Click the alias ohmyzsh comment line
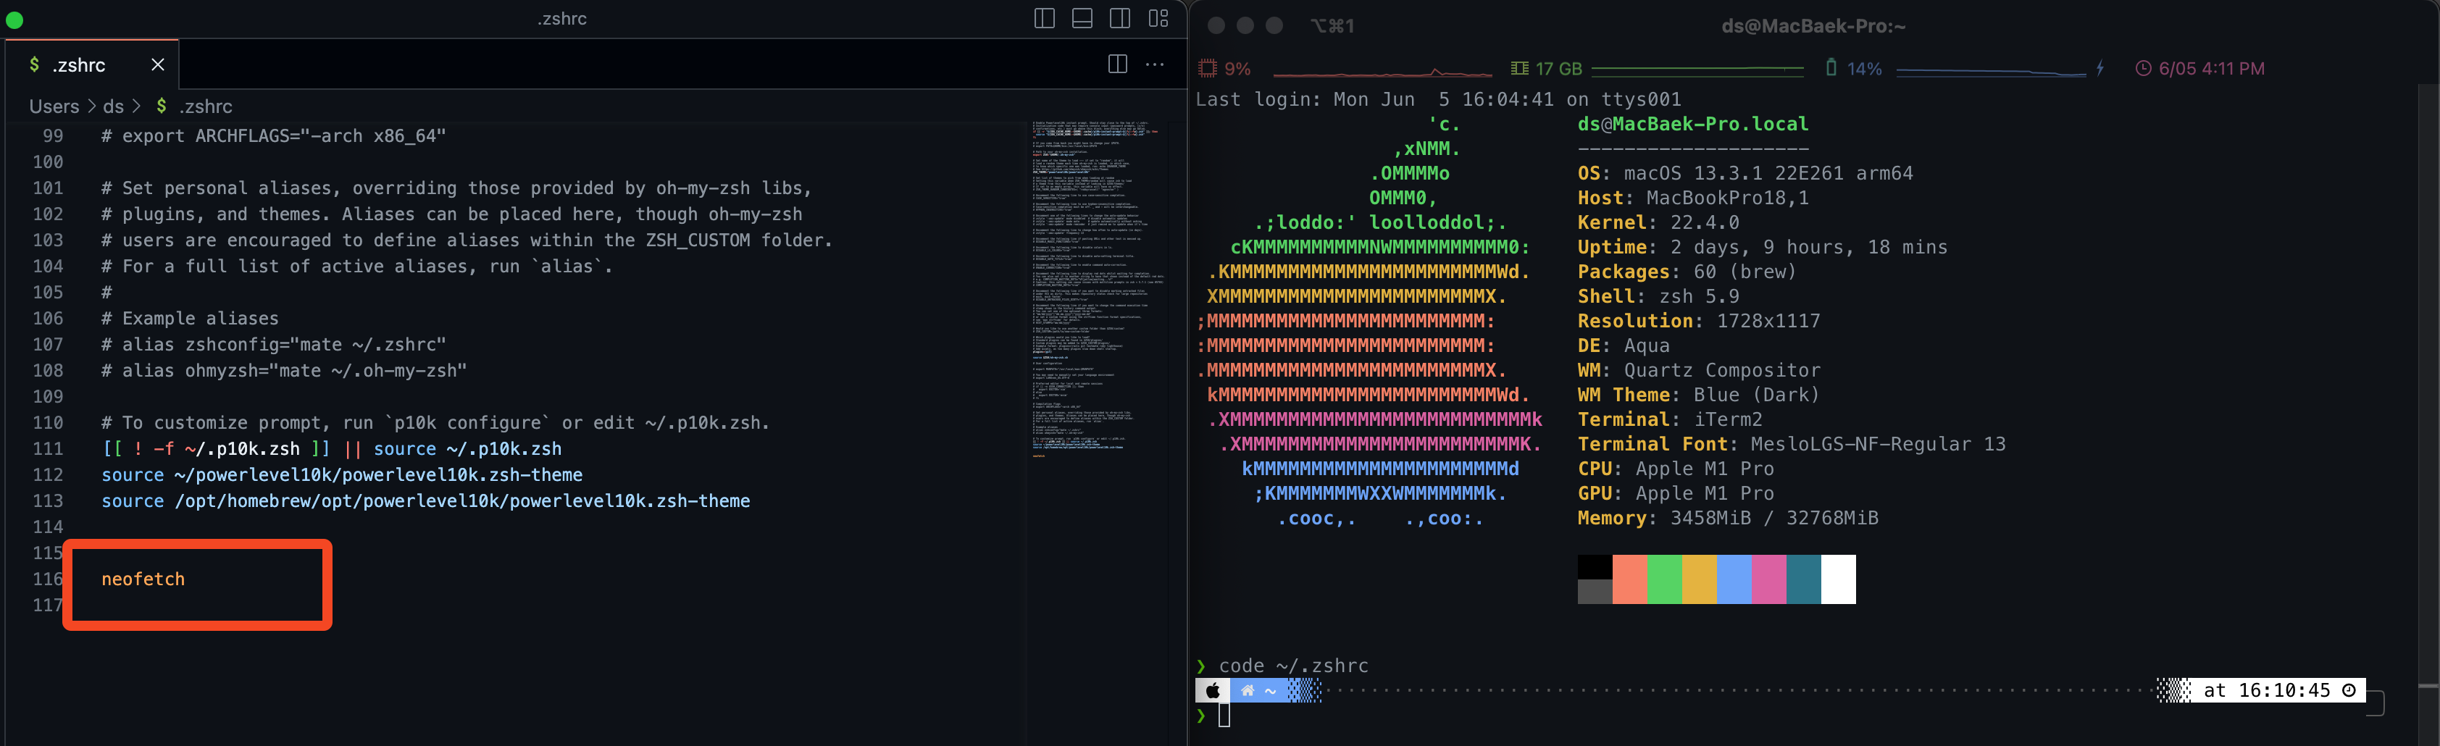The image size is (2440, 746). (x=284, y=371)
